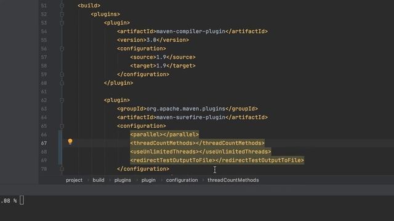Screen dimensions: 394x221
Task: Select plugin in the breadcrumb bar
Action: tap(148, 180)
